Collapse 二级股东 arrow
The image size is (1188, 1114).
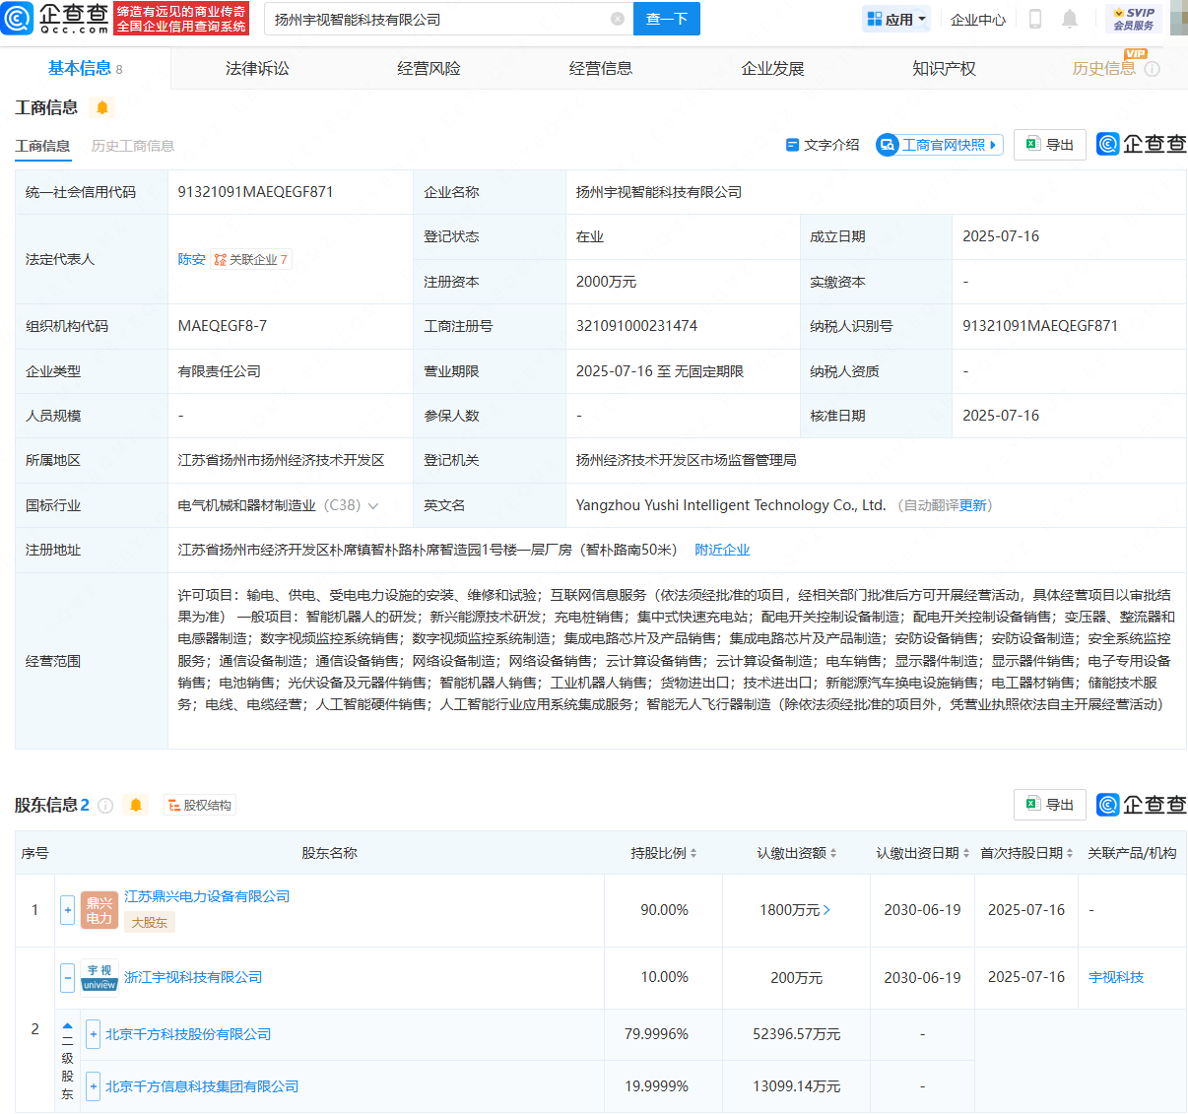[x=67, y=1026]
